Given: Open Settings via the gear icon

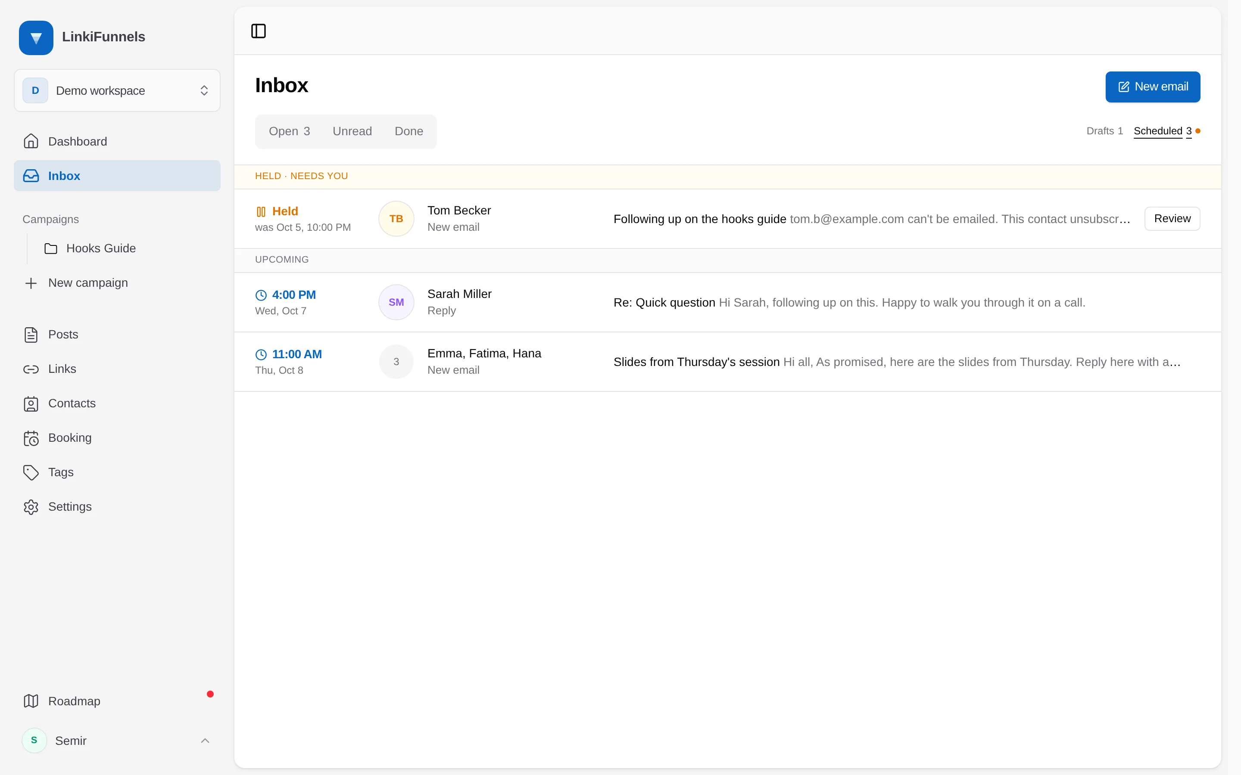Looking at the screenshot, I should (31, 507).
